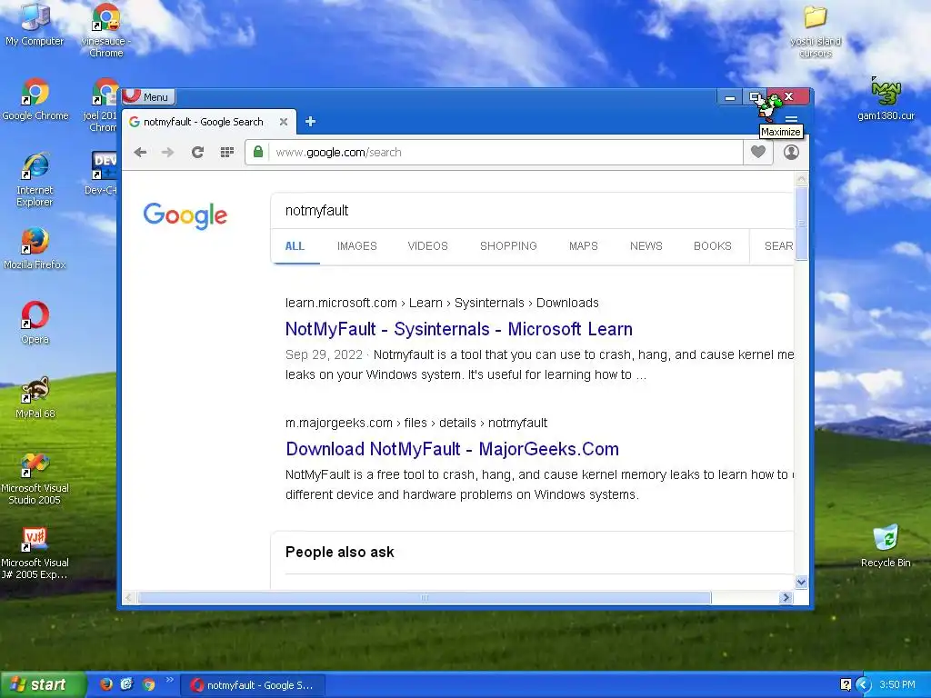Viewport: 931px width, 698px height.
Task: Open the Opera tab menu hamburger icon
Action: pos(791,119)
